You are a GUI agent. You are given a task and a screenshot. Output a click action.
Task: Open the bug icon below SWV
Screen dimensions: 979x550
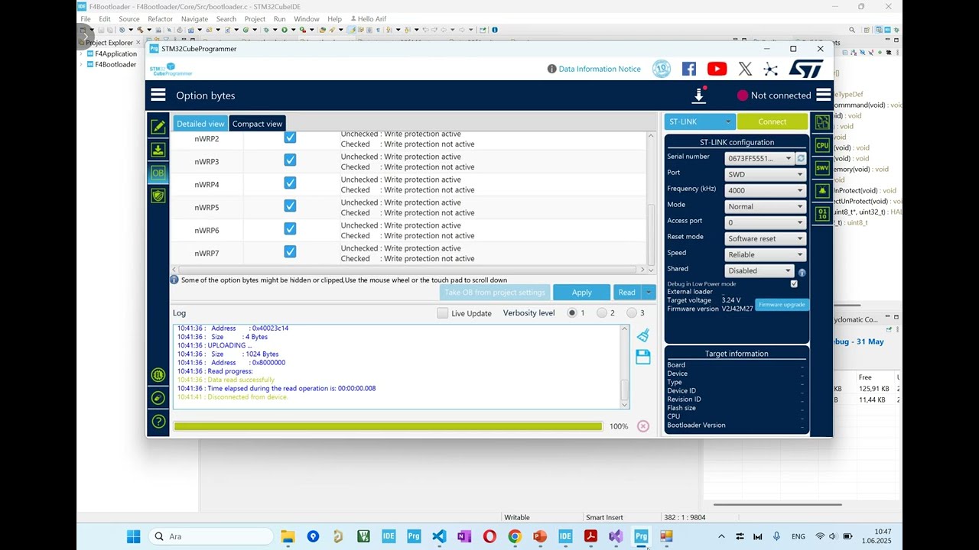click(x=822, y=191)
